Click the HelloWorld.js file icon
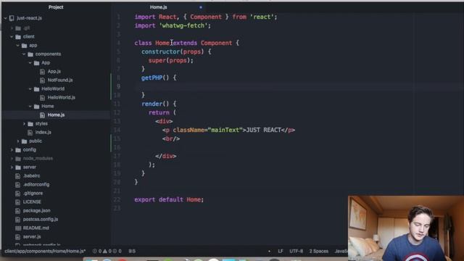 [x=42, y=98]
